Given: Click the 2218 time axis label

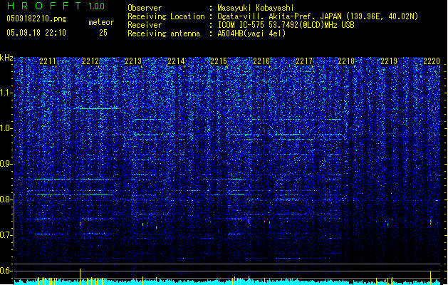Looking at the screenshot, I should coord(346,61).
